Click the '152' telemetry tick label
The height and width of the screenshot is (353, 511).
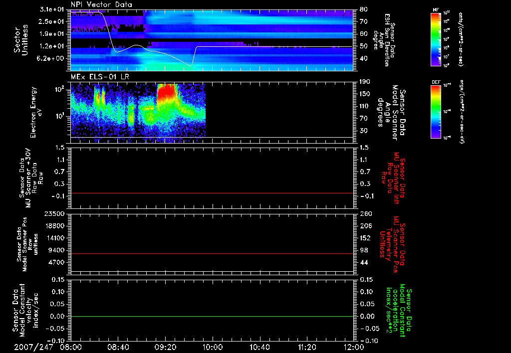[365, 238]
